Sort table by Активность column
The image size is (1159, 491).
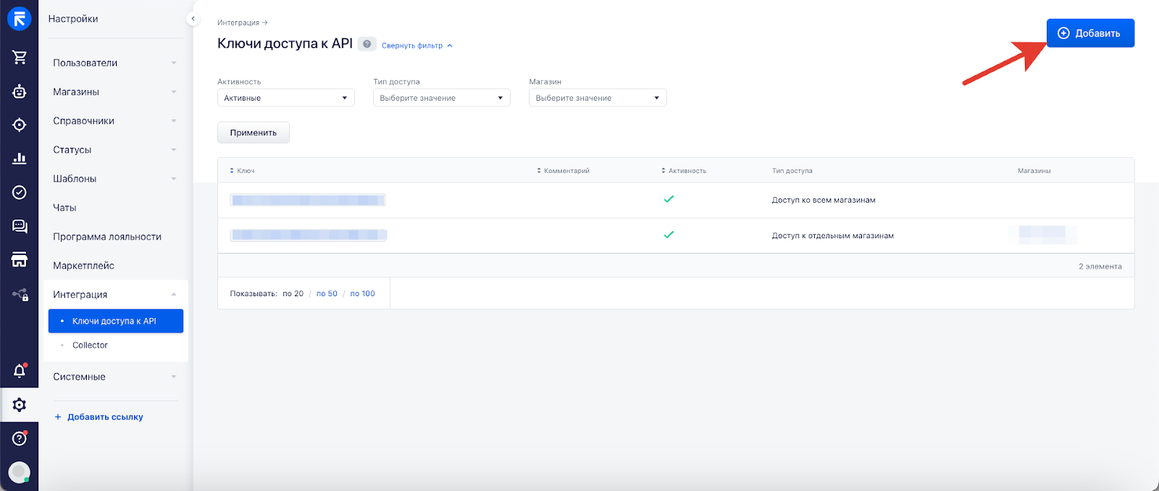click(x=684, y=171)
